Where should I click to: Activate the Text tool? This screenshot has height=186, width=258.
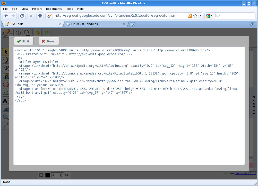pyautogui.click(x=6, y=101)
